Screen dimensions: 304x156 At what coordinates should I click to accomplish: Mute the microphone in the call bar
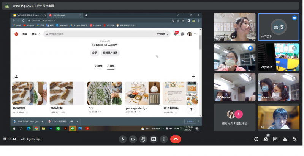(x=123, y=139)
